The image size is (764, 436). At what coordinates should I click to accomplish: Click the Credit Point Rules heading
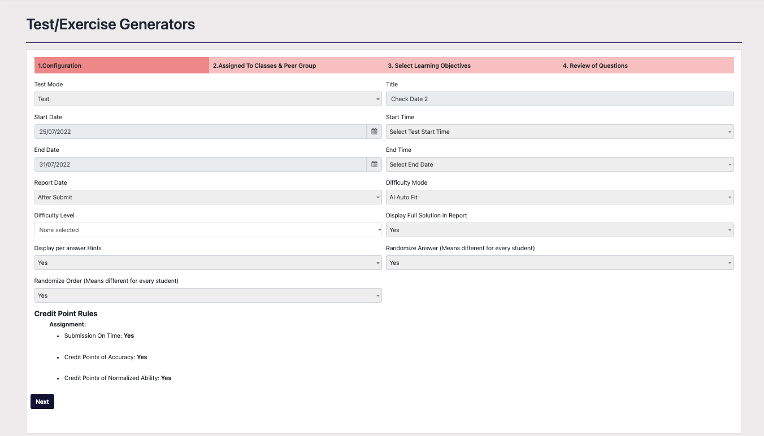66,313
